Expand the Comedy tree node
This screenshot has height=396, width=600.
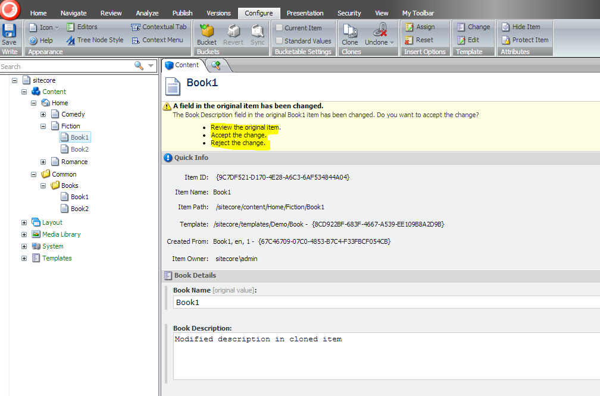pos(43,114)
